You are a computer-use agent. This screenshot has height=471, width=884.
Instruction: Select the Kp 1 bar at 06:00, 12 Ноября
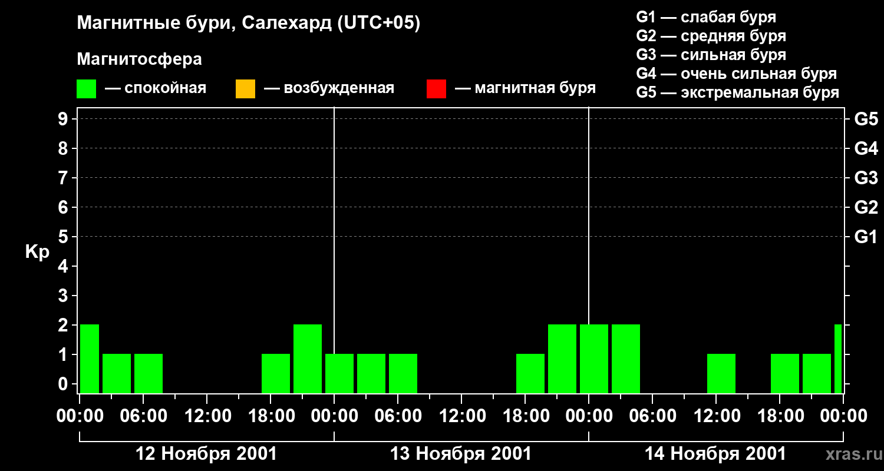(x=149, y=373)
